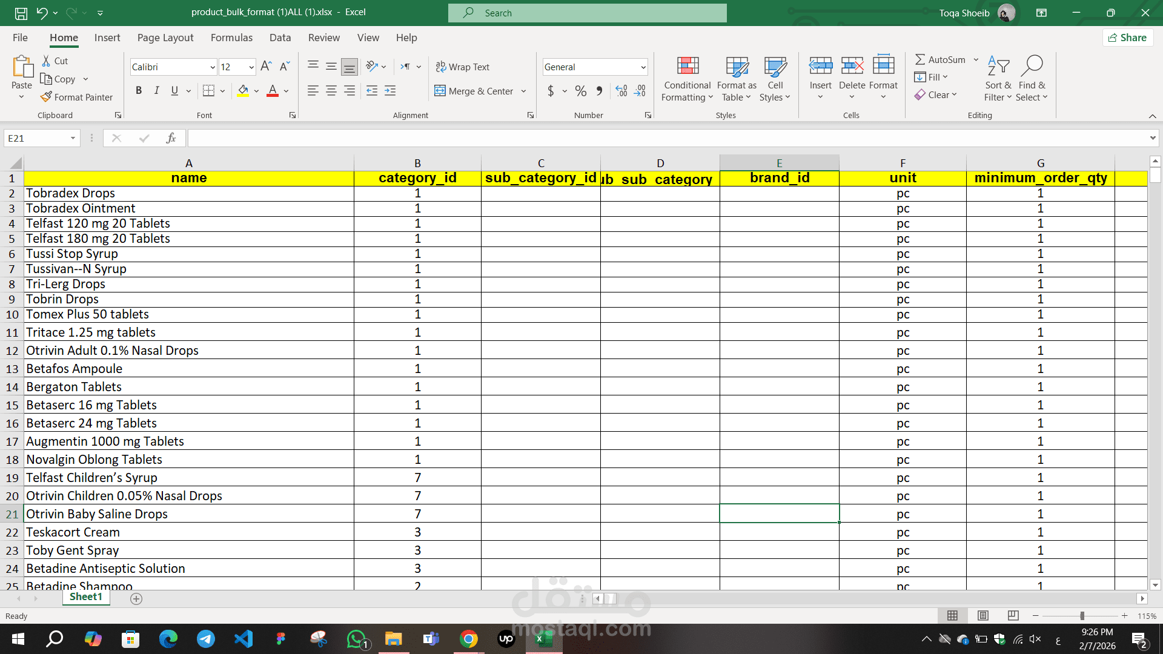
Task: Click the Merge & Center button
Action: pyautogui.click(x=474, y=91)
